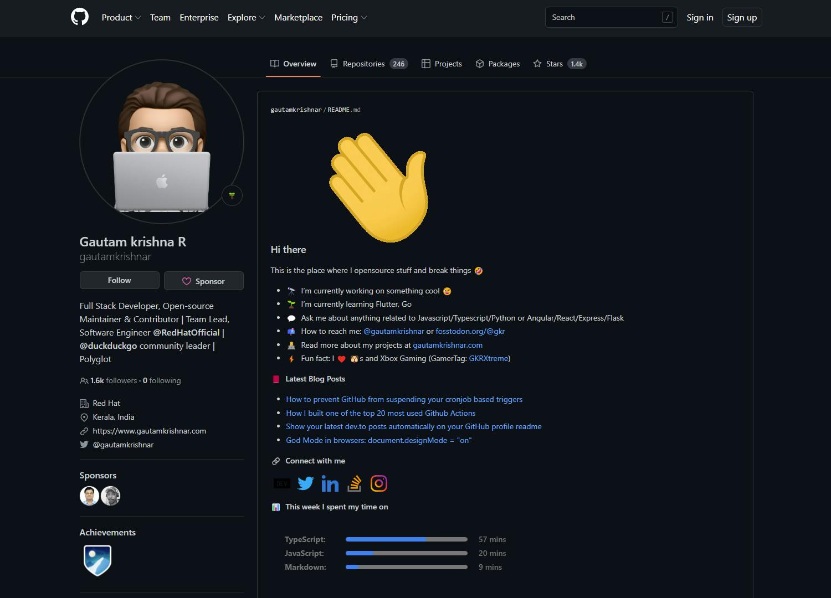
Task: Click the location pin icon beside Kerala, India
Action: coord(84,417)
